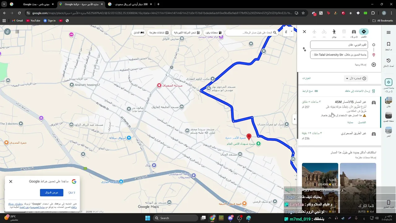This screenshot has height=223, width=396.
Task: Open the Amman thumbnail in side rail
Action: point(389,101)
